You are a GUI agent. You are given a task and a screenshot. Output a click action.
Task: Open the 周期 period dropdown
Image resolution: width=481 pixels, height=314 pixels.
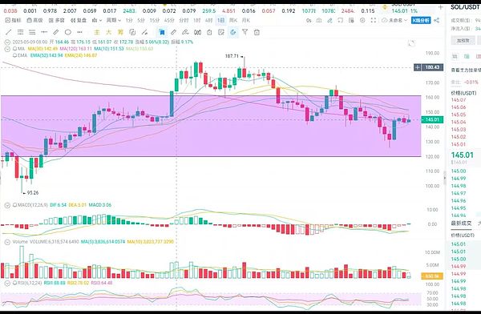coord(113,20)
